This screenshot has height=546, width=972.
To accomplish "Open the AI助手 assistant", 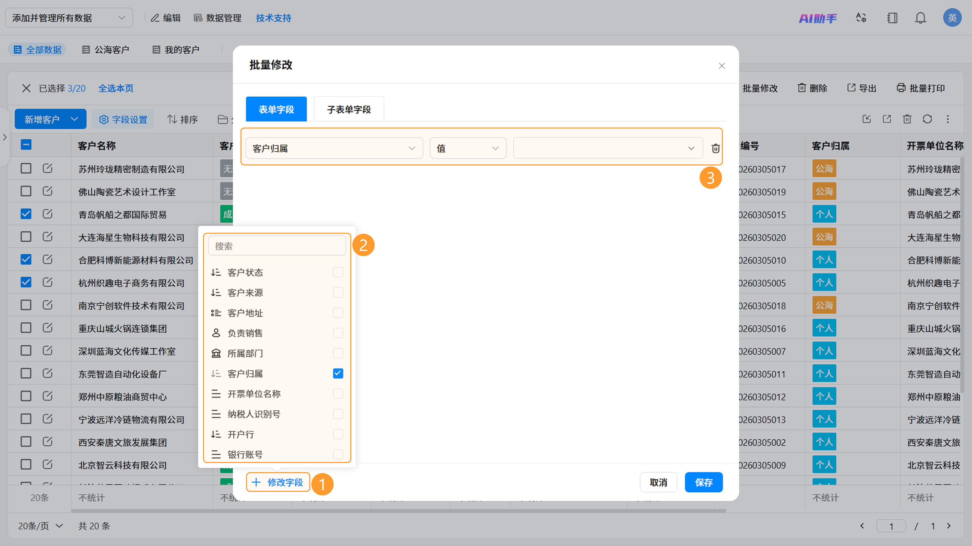I will [818, 18].
